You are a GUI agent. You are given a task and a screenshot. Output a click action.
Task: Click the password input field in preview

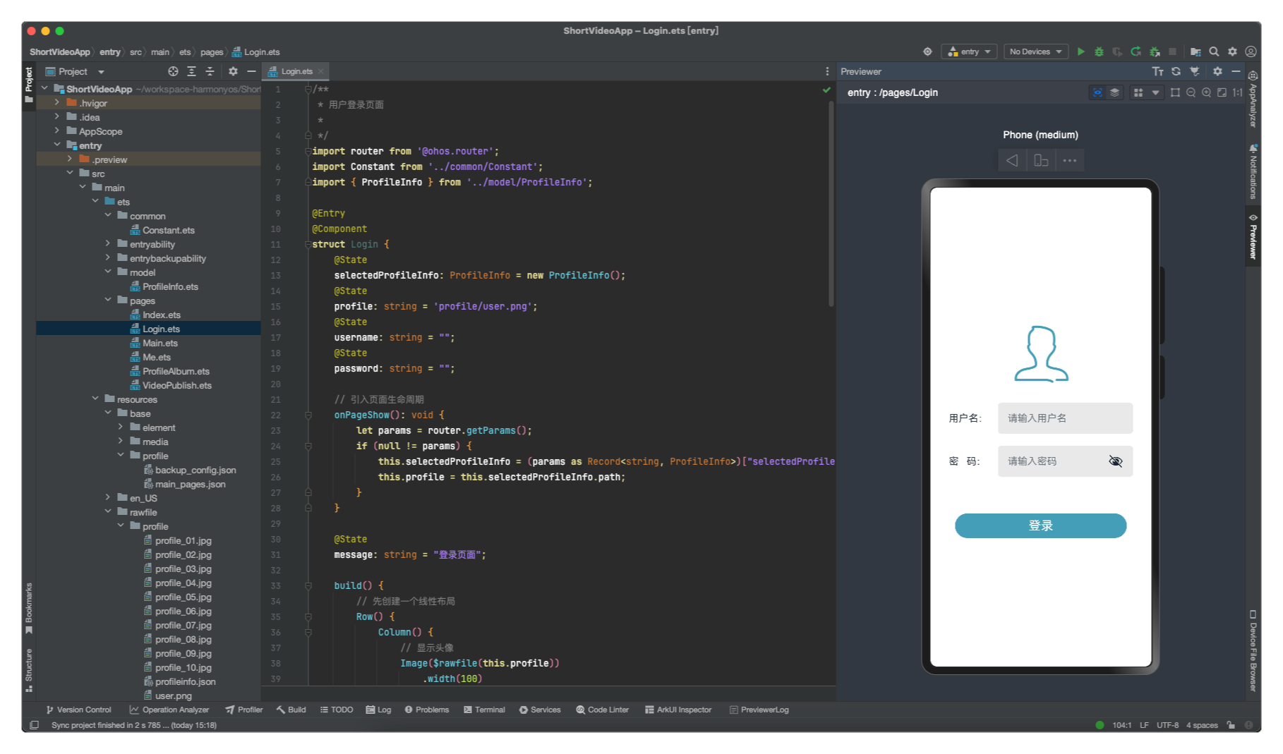[1065, 461]
